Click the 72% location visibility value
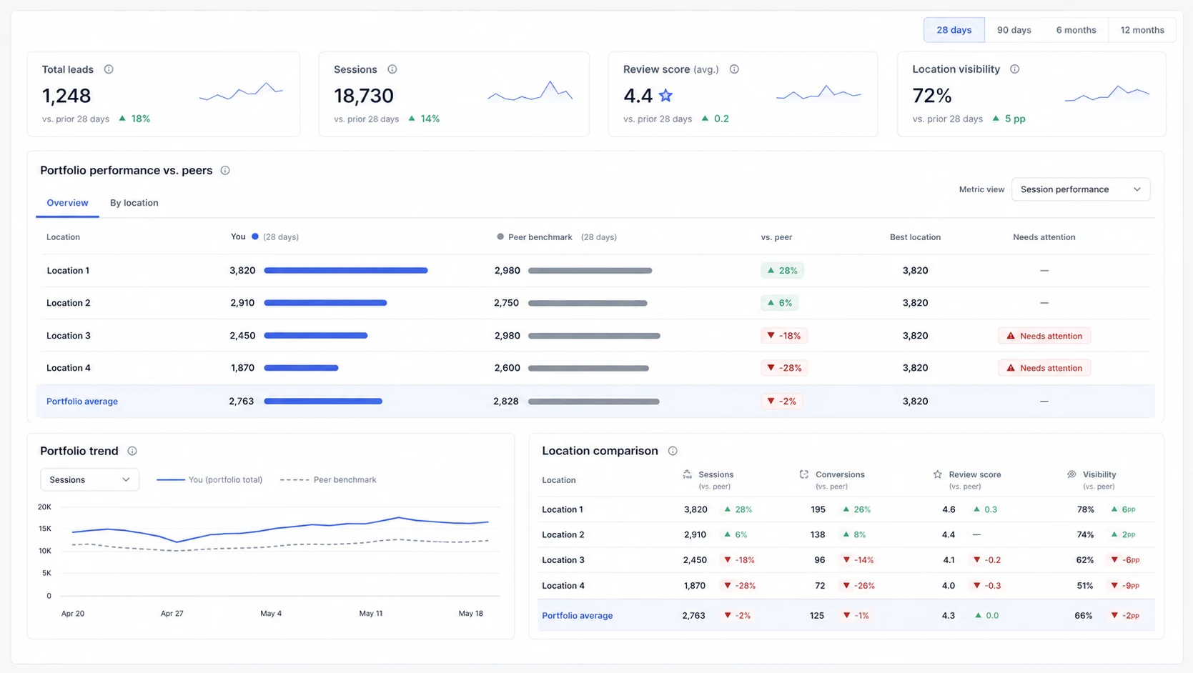 pyautogui.click(x=932, y=96)
